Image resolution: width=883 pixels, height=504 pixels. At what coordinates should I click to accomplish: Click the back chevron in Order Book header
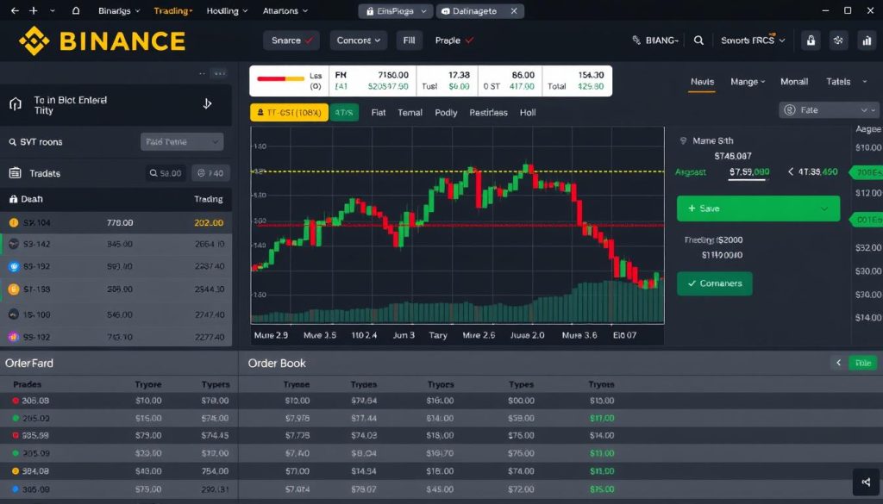(838, 363)
